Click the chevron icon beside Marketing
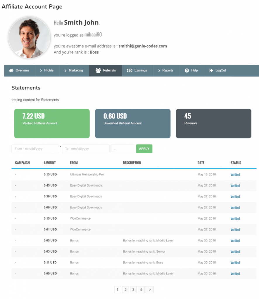 [65, 71]
